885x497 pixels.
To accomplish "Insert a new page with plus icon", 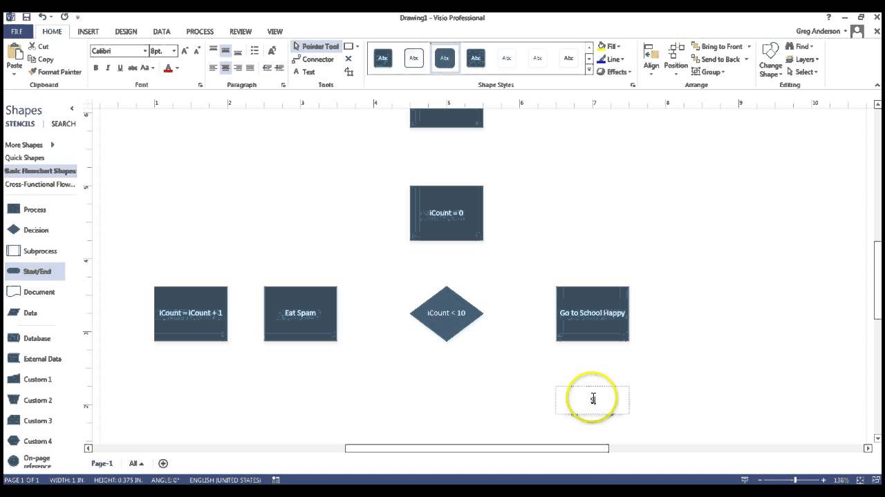I will tap(163, 463).
